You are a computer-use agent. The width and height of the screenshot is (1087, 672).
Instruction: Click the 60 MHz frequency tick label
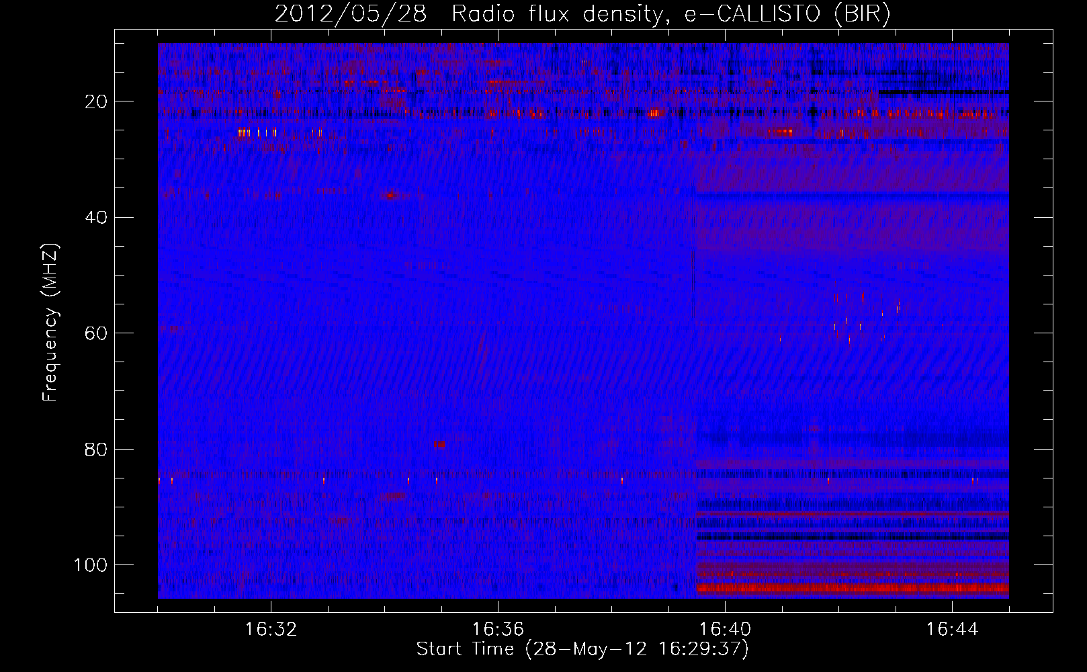96,333
